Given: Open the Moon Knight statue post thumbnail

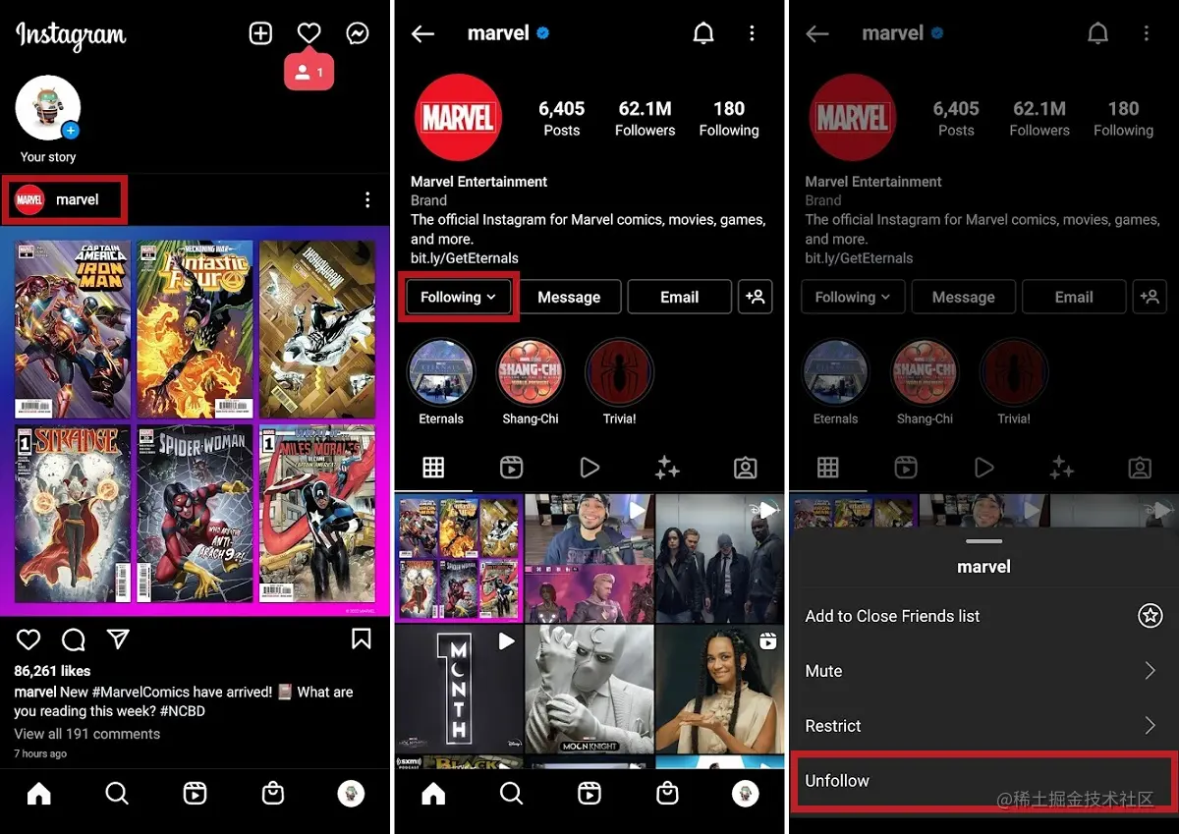Looking at the screenshot, I should pos(589,688).
